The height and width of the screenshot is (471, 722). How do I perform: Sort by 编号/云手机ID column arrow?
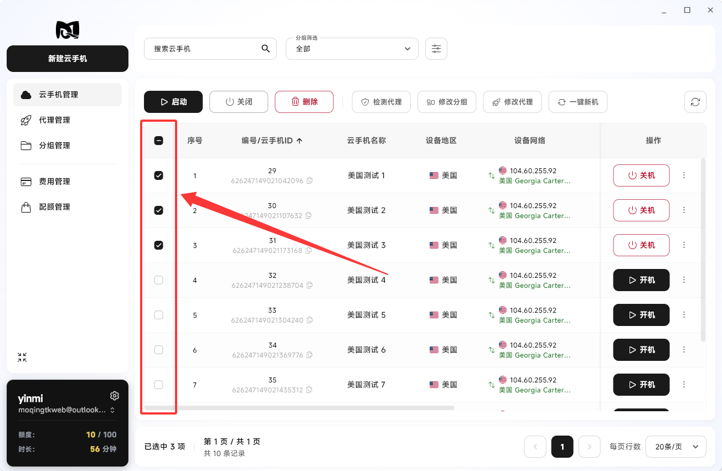[x=300, y=141]
